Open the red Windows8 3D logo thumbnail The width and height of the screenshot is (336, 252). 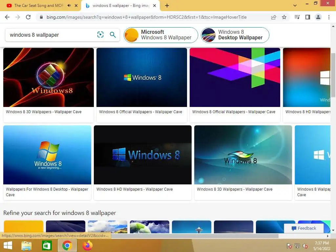click(49, 77)
